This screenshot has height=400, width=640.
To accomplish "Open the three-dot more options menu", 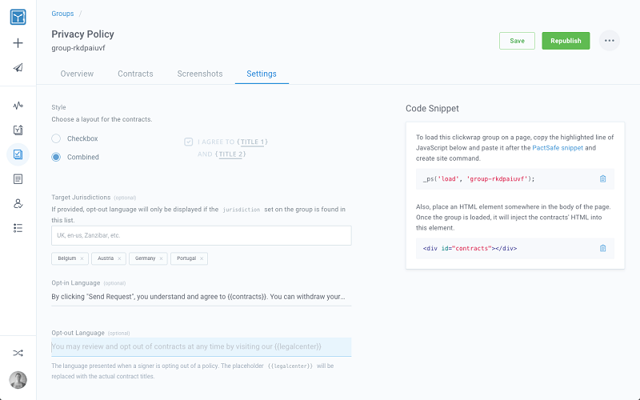I will [x=610, y=41].
